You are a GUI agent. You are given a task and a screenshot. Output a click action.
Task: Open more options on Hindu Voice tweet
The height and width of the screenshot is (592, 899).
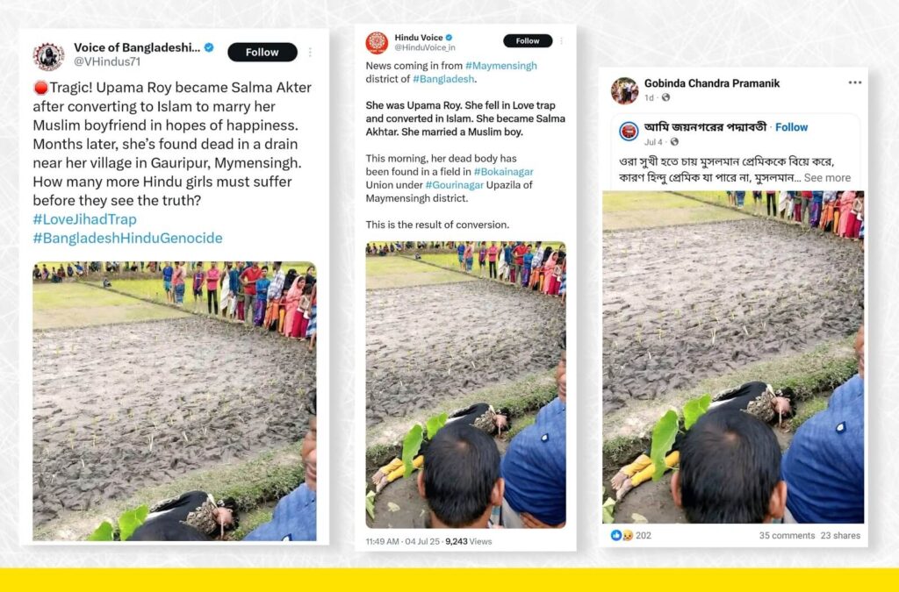[x=561, y=40]
